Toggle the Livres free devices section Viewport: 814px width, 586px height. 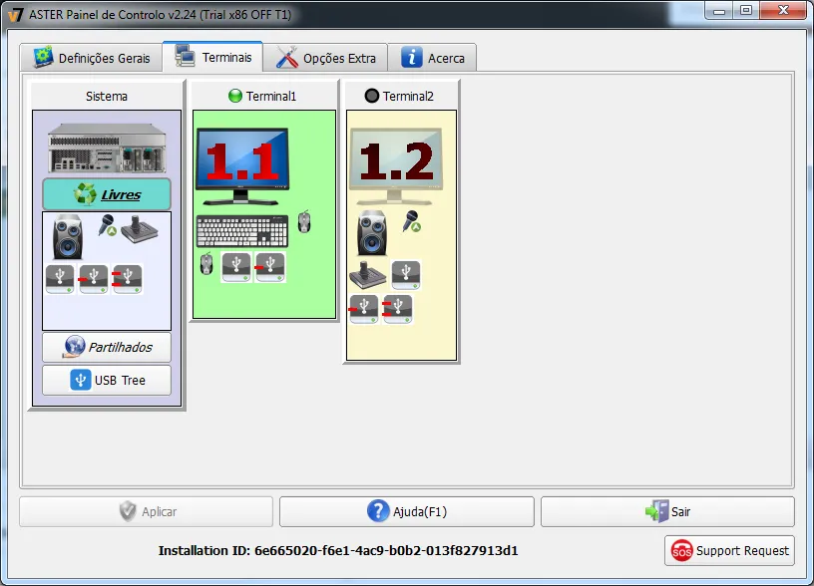107,194
